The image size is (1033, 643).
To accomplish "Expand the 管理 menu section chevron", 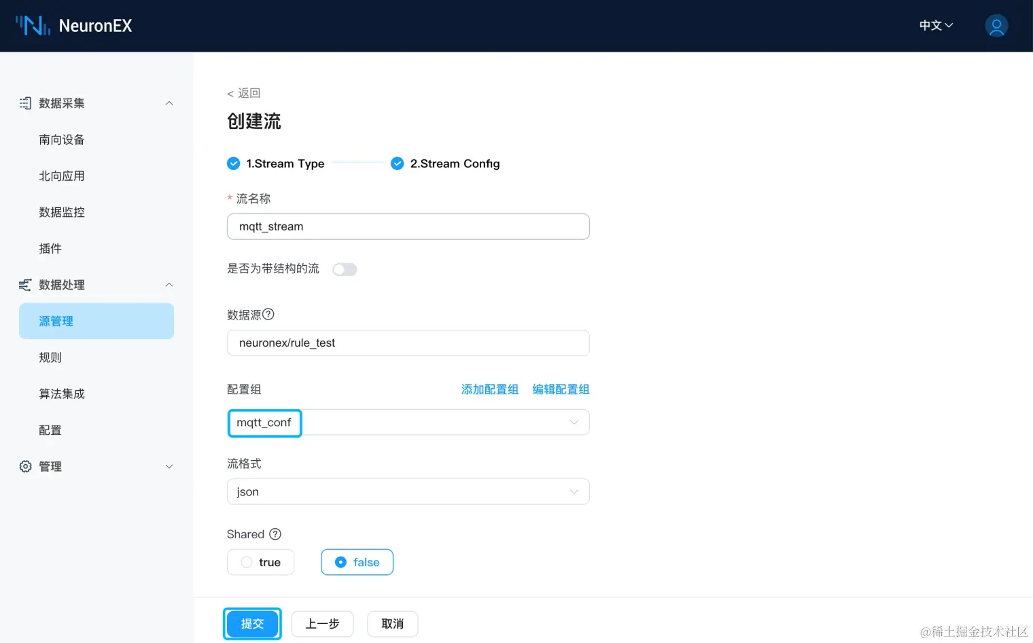I will [x=169, y=466].
